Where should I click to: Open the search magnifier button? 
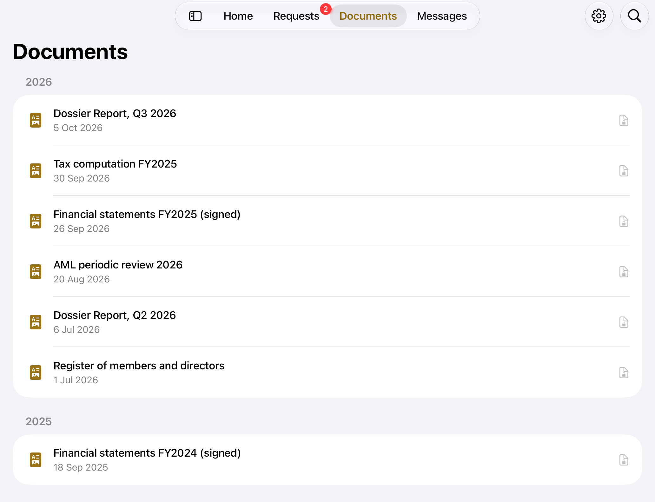[x=634, y=16]
